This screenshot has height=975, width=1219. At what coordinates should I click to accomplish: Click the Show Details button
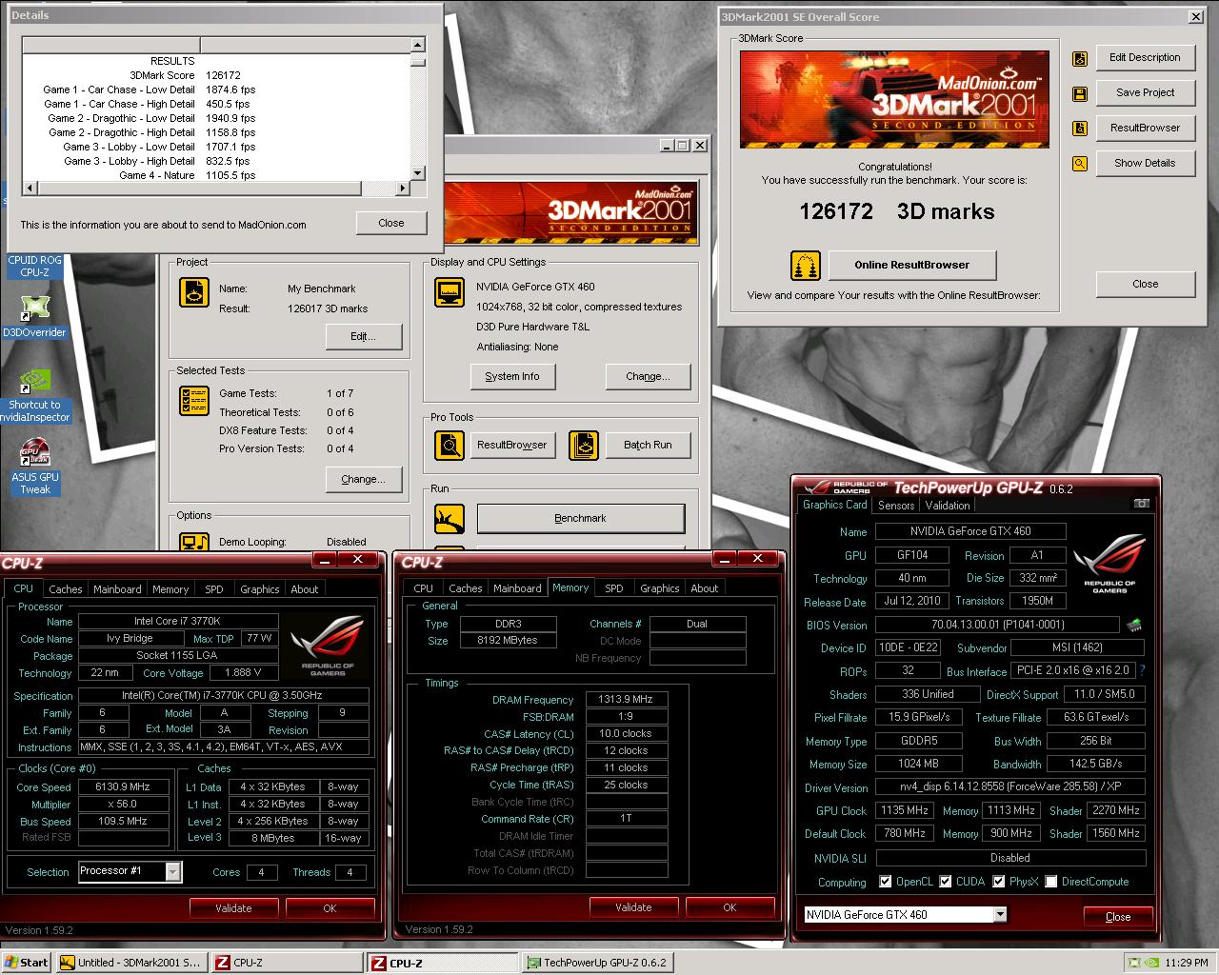click(1145, 164)
